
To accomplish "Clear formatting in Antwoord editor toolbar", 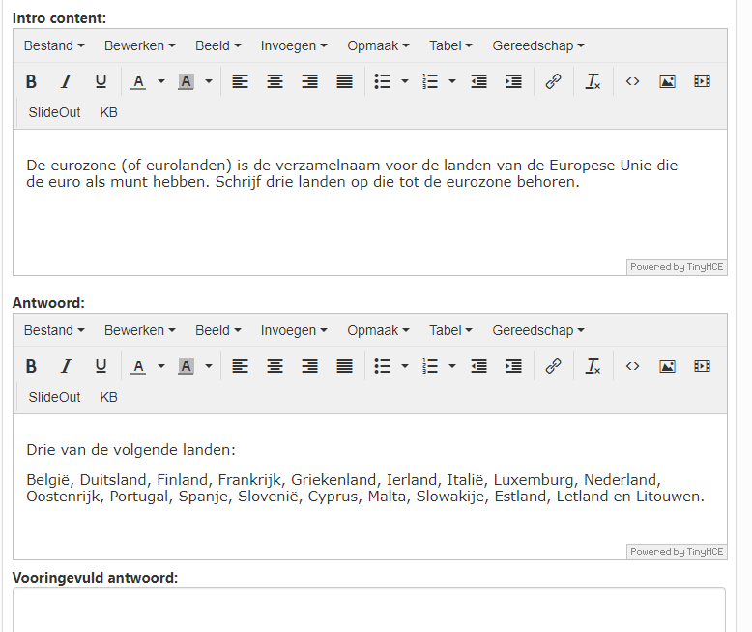I will coord(593,367).
